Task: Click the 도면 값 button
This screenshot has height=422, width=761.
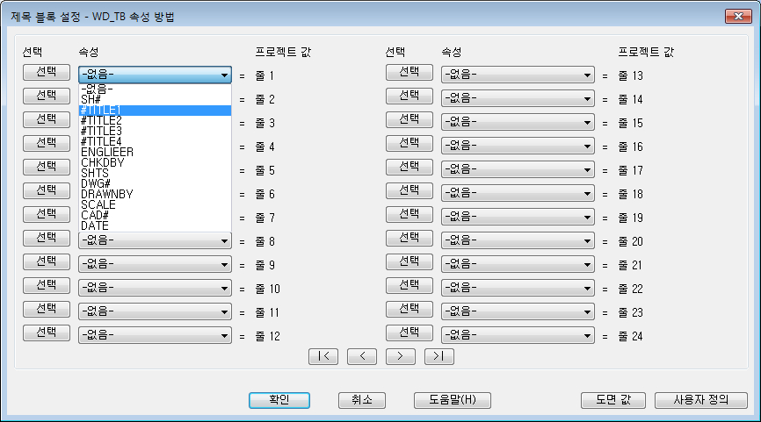Action: point(613,400)
